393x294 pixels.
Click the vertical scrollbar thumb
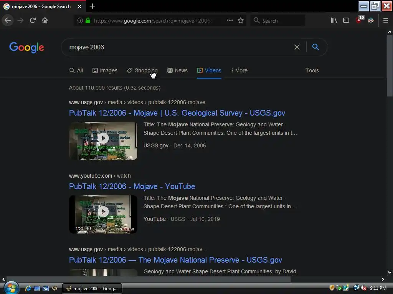point(390,65)
